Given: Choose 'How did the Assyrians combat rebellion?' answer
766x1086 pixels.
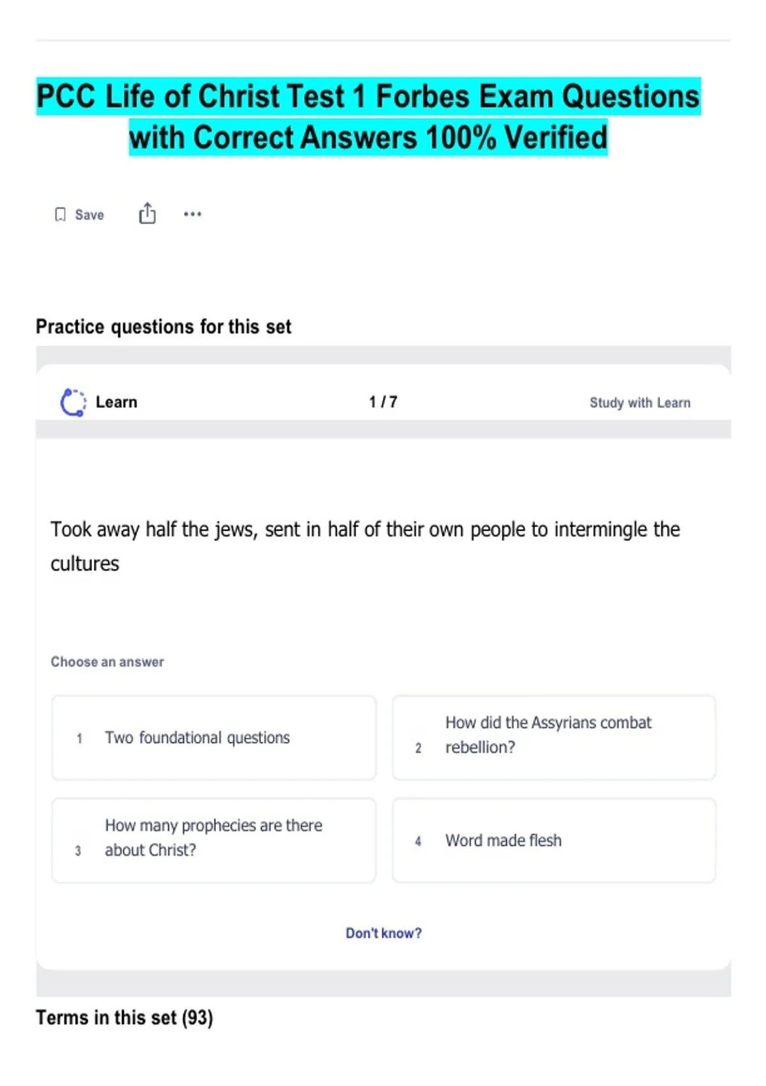Looking at the screenshot, I should pos(554,738).
